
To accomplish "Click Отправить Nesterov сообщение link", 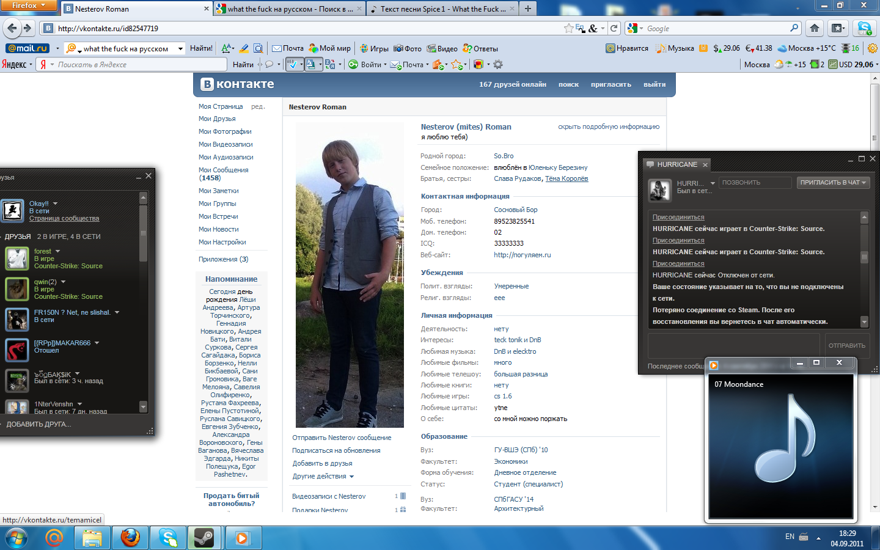I will [x=342, y=438].
